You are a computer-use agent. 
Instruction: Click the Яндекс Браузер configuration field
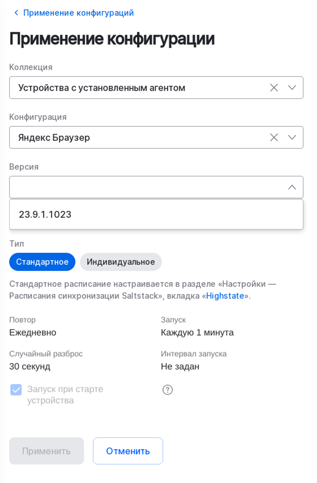(x=136, y=138)
